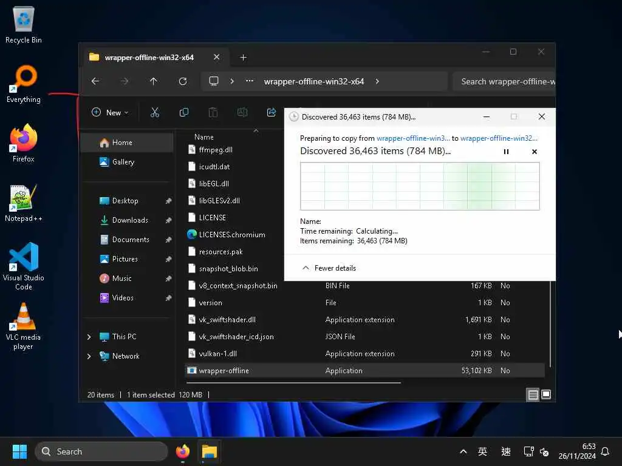Image resolution: width=622 pixels, height=466 pixels.
Task: Select the wrapper-offline application row
Action: coord(365,371)
